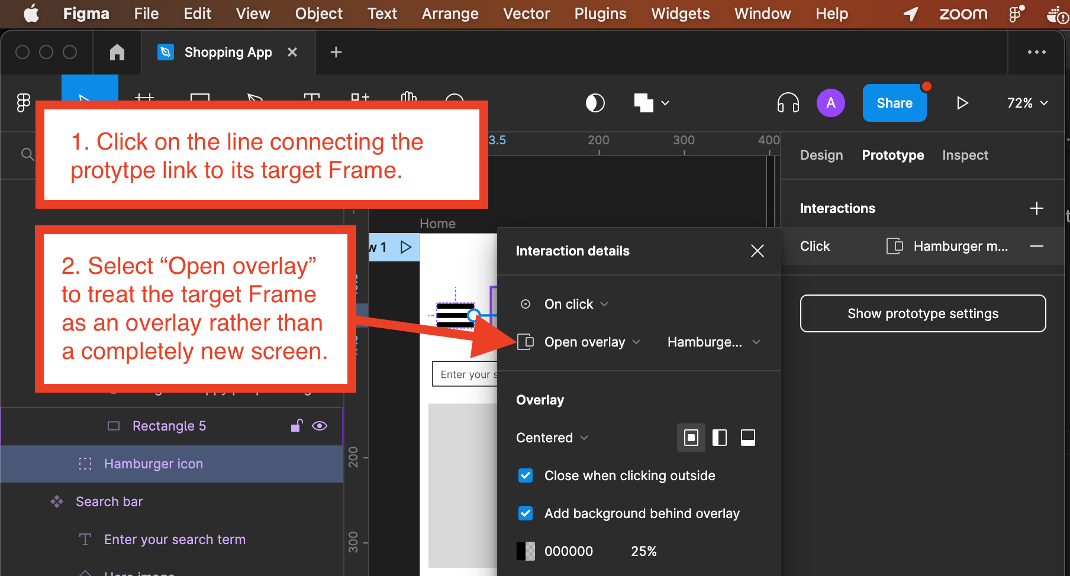The image size is (1070, 576).
Task: Uncheck Close when clicking outside
Action: tap(525, 475)
